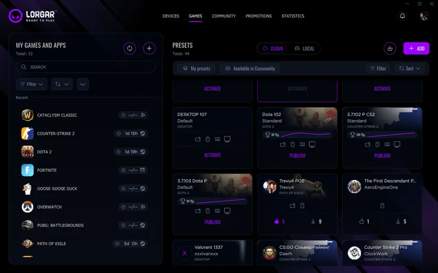Refresh My Games and Apps list
Image resolution: width=438 pixels, height=273 pixels.
pyautogui.click(x=130, y=48)
